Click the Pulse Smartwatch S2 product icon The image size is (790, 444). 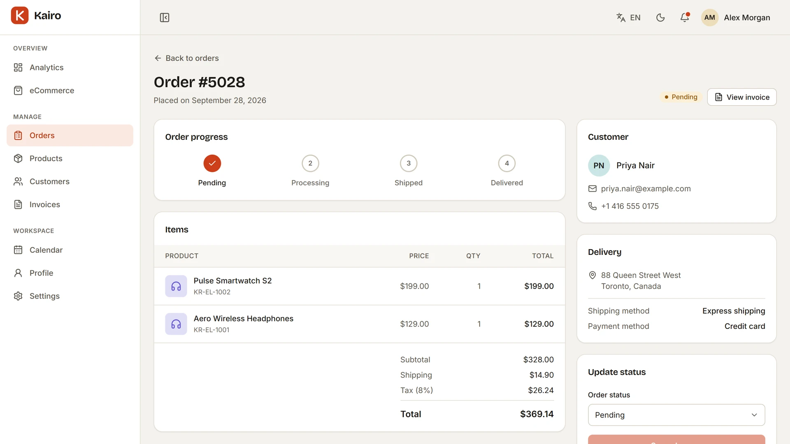click(x=176, y=286)
